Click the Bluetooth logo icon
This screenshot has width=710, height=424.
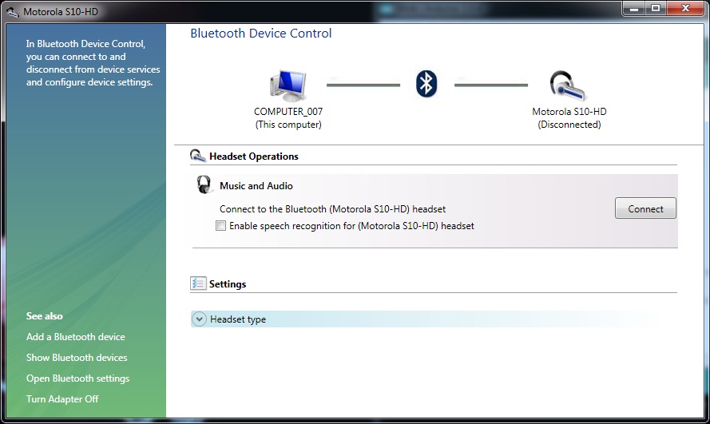pos(426,84)
